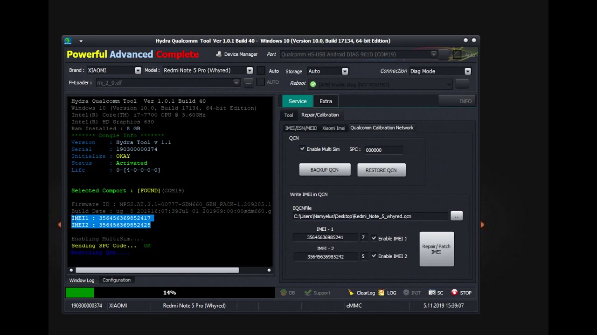The width and height of the screenshot is (597, 335).
Task: Switch to the Extra tab
Action: pyautogui.click(x=326, y=101)
